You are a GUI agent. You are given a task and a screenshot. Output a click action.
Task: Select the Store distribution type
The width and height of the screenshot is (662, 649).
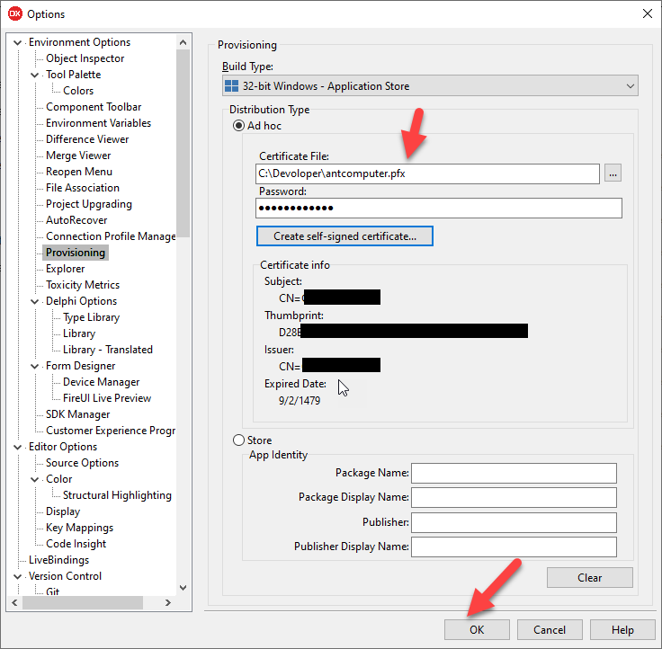pyautogui.click(x=239, y=440)
